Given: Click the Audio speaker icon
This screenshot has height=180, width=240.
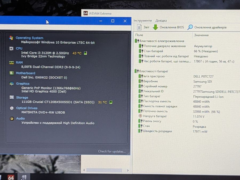Looking at the screenshot, I should (x=12, y=119).
